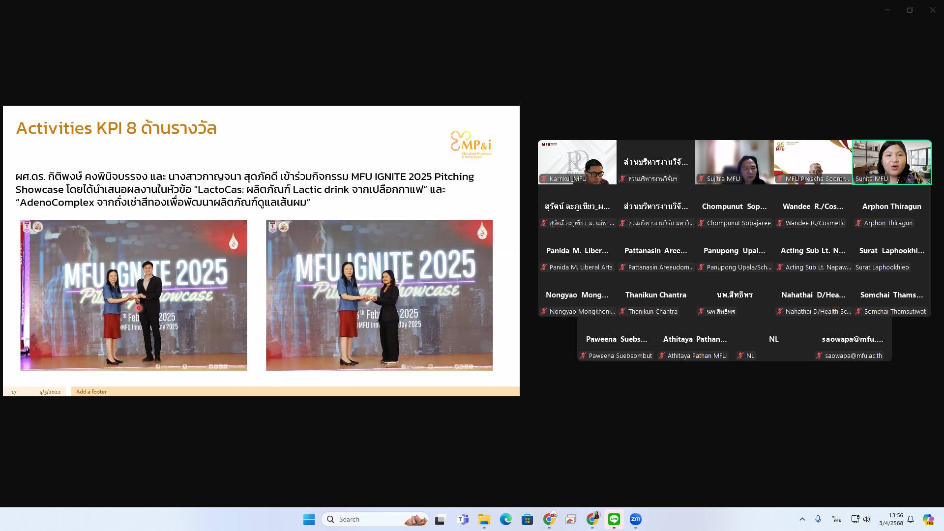This screenshot has width=944, height=531.
Task: Click slide number 17 in footer
Action: (x=14, y=392)
